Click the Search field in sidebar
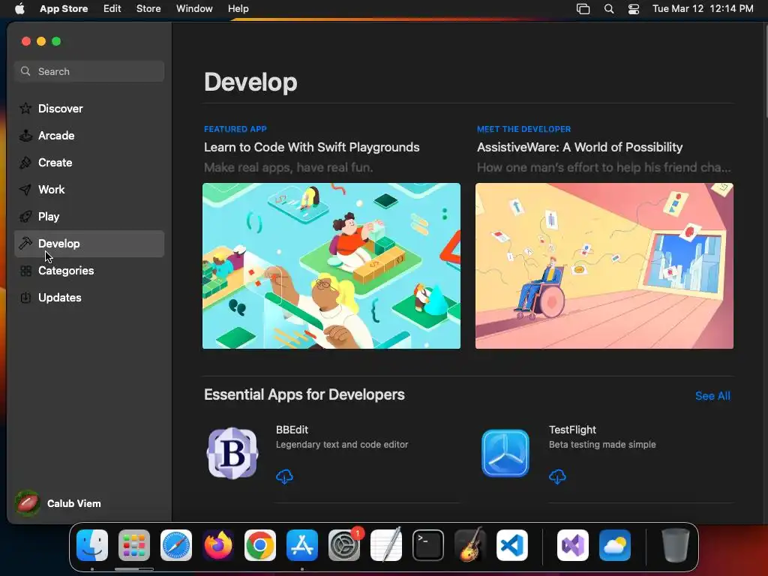The height and width of the screenshot is (576, 768). tap(89, 71)
